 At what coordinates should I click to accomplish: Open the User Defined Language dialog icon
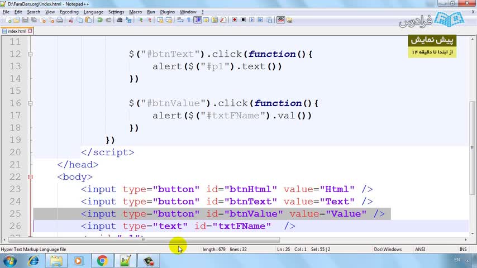pyautogui.click(x=206, y=20)
